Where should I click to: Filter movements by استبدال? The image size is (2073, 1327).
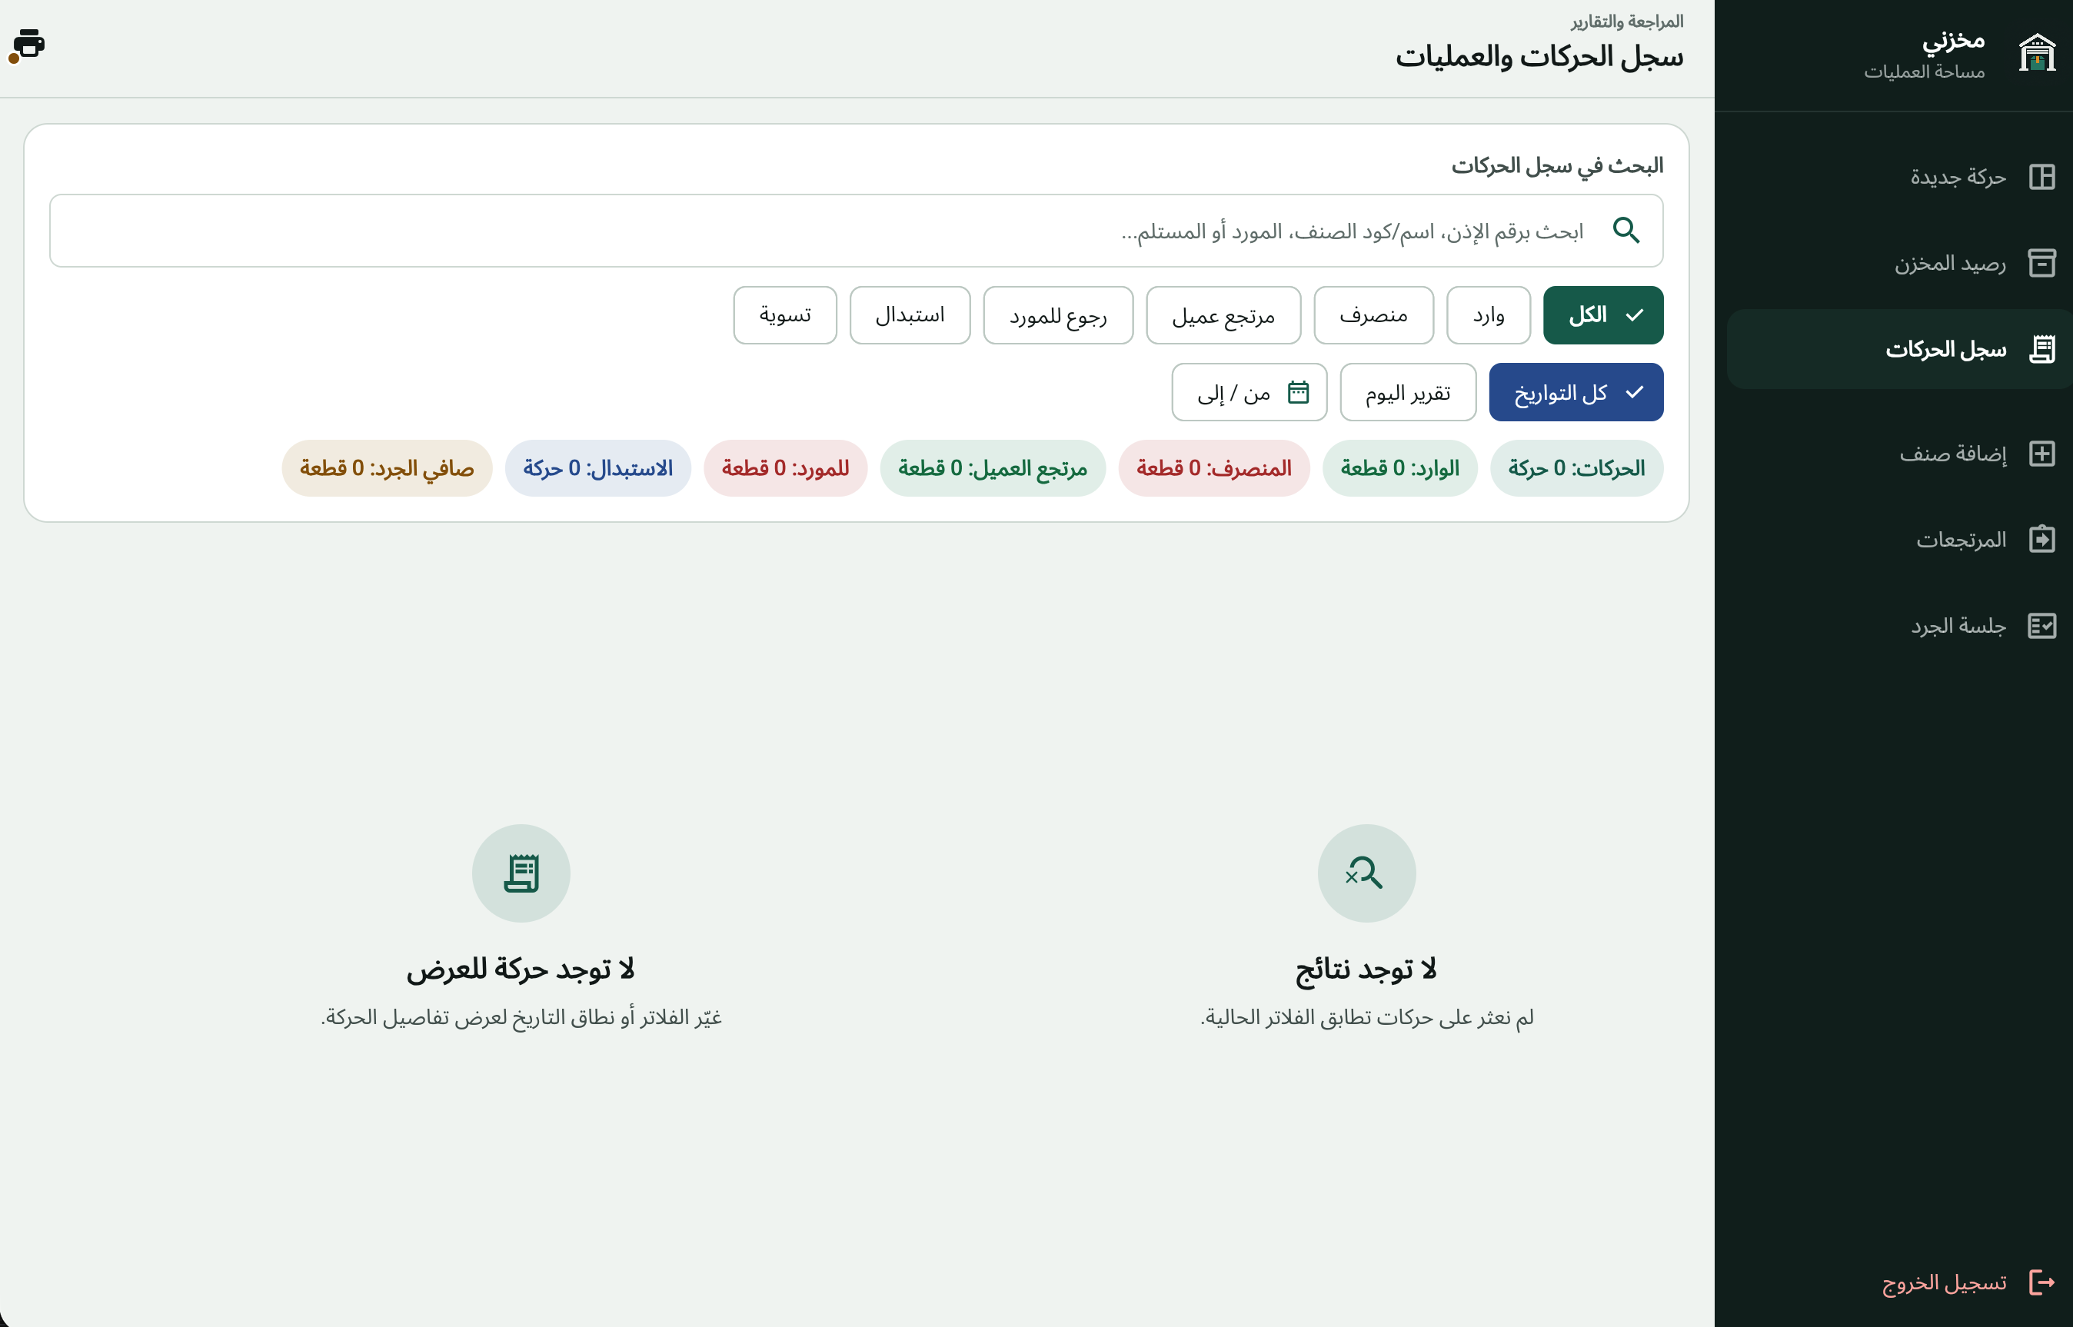click(x=910, y=315)
